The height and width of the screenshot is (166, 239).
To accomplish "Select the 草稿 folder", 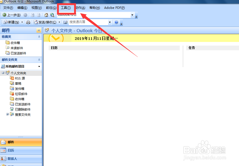I will point(18,84).
